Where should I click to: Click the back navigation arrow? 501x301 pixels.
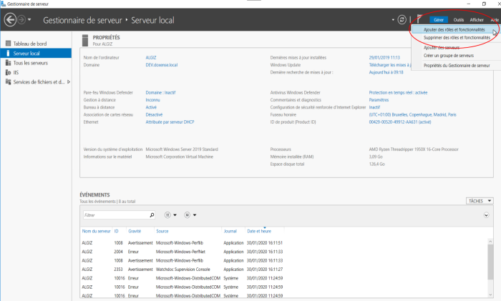10,20
